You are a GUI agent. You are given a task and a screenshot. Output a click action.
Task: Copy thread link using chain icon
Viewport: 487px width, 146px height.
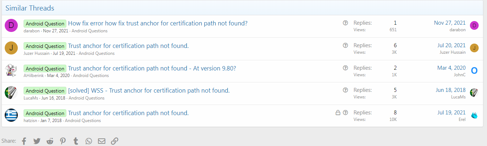pyautogui.click(x=115, y=141)
